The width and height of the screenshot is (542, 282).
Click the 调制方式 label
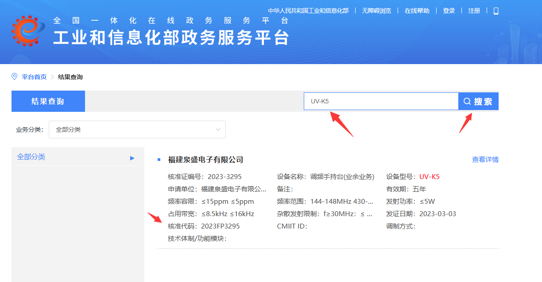401,226
